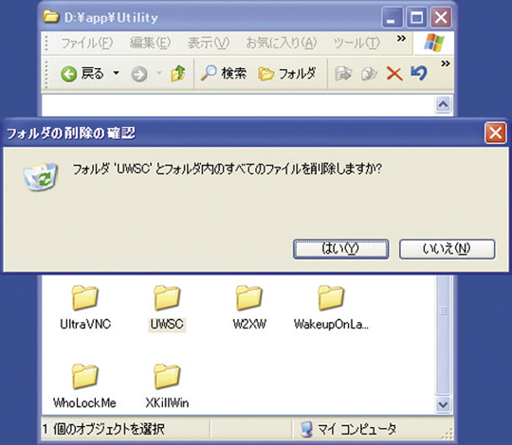Confirm deletion with はい(Y) button

point(341,249)
